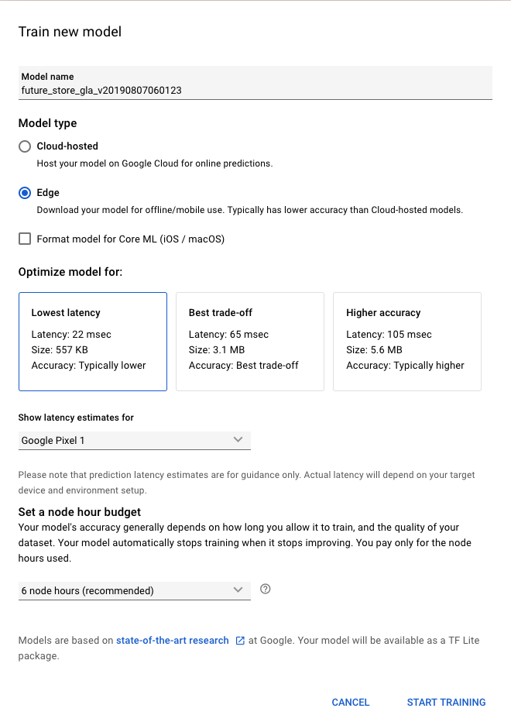Select the Cloud-hosted radio button
This screenshot has height=722, width=511.
click(25, 146)
